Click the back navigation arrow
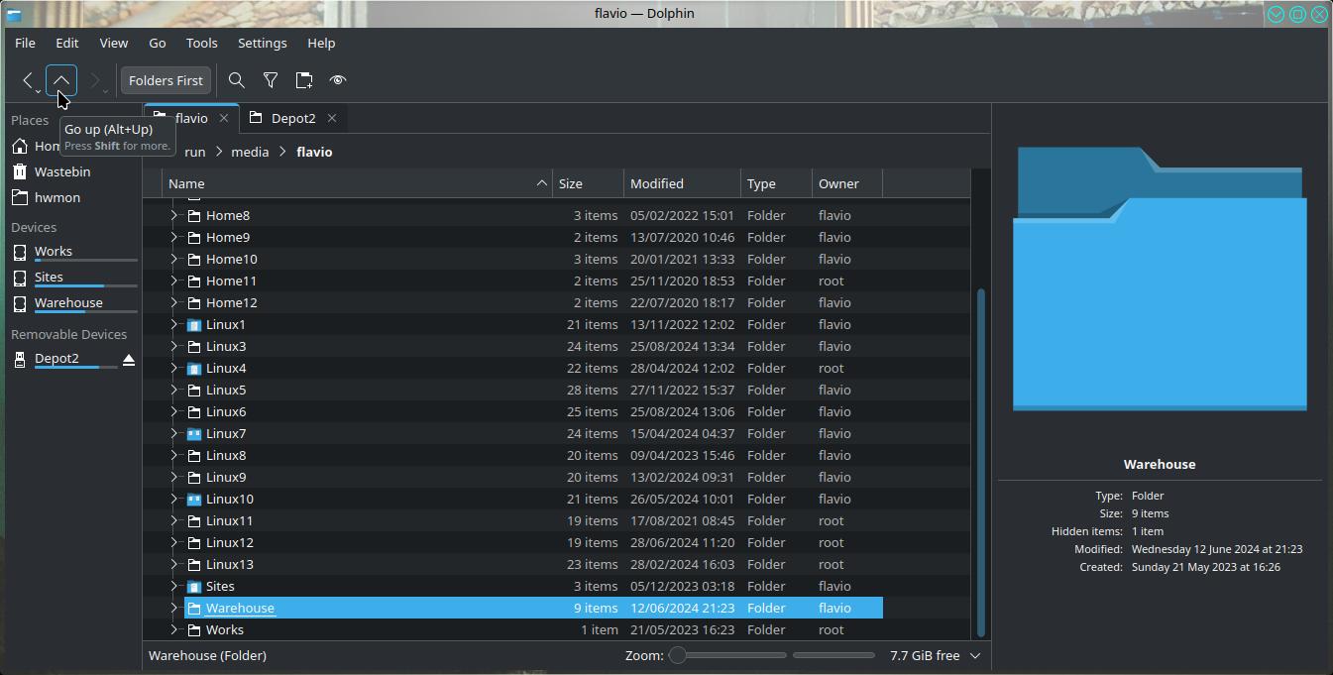 28,80
